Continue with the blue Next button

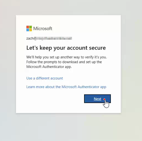click(x=97, y=99)
